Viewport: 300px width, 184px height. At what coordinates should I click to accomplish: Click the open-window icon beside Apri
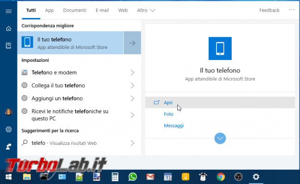coord(156,102)
